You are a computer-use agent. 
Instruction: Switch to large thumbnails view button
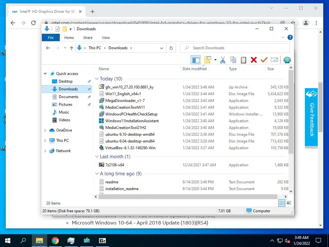tap(289, 203)
